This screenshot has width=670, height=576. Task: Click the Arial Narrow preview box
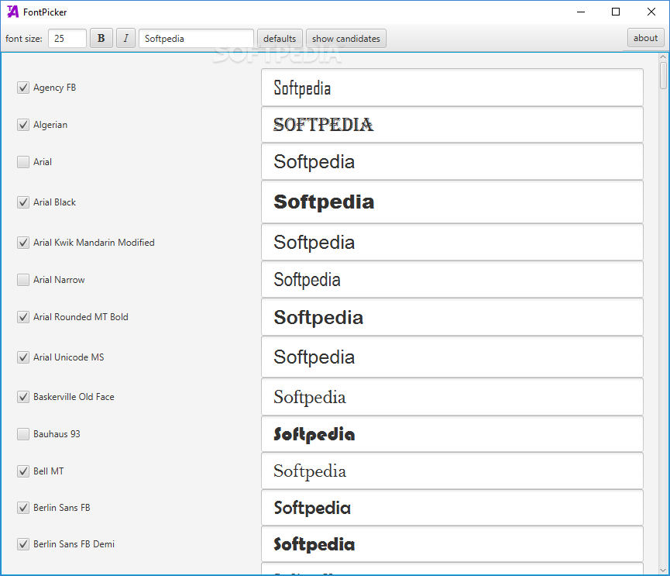452,280
